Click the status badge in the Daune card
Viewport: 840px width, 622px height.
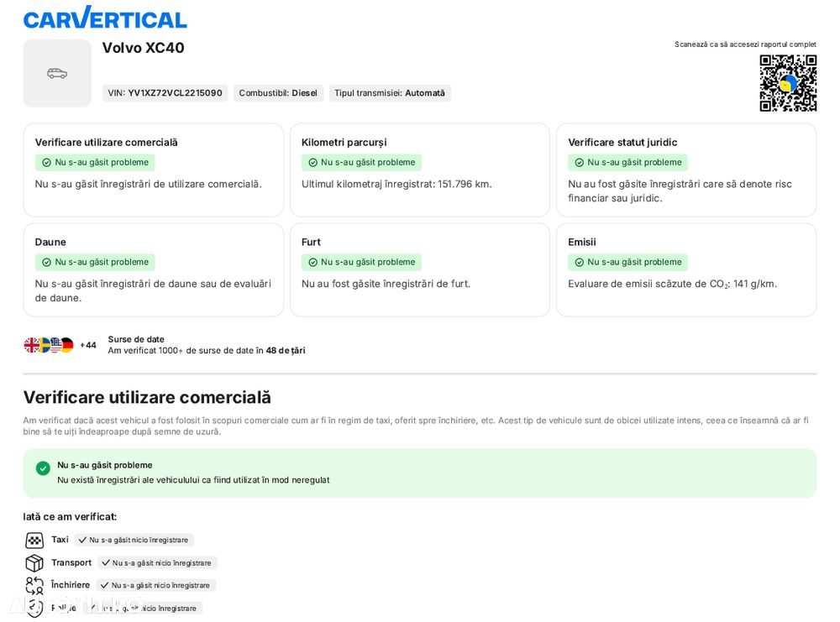tap(96, 262)
